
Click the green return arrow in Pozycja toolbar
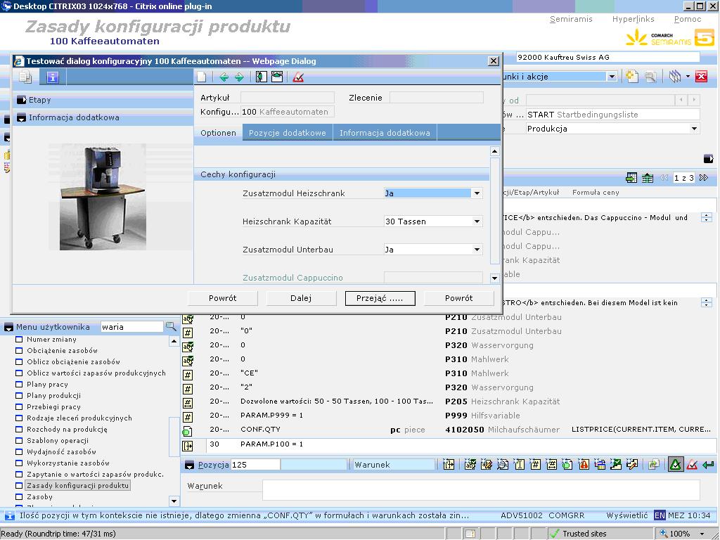click(708, 465)
